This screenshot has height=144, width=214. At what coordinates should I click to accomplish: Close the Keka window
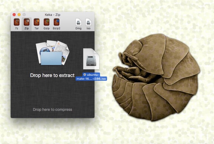(14, 15)
